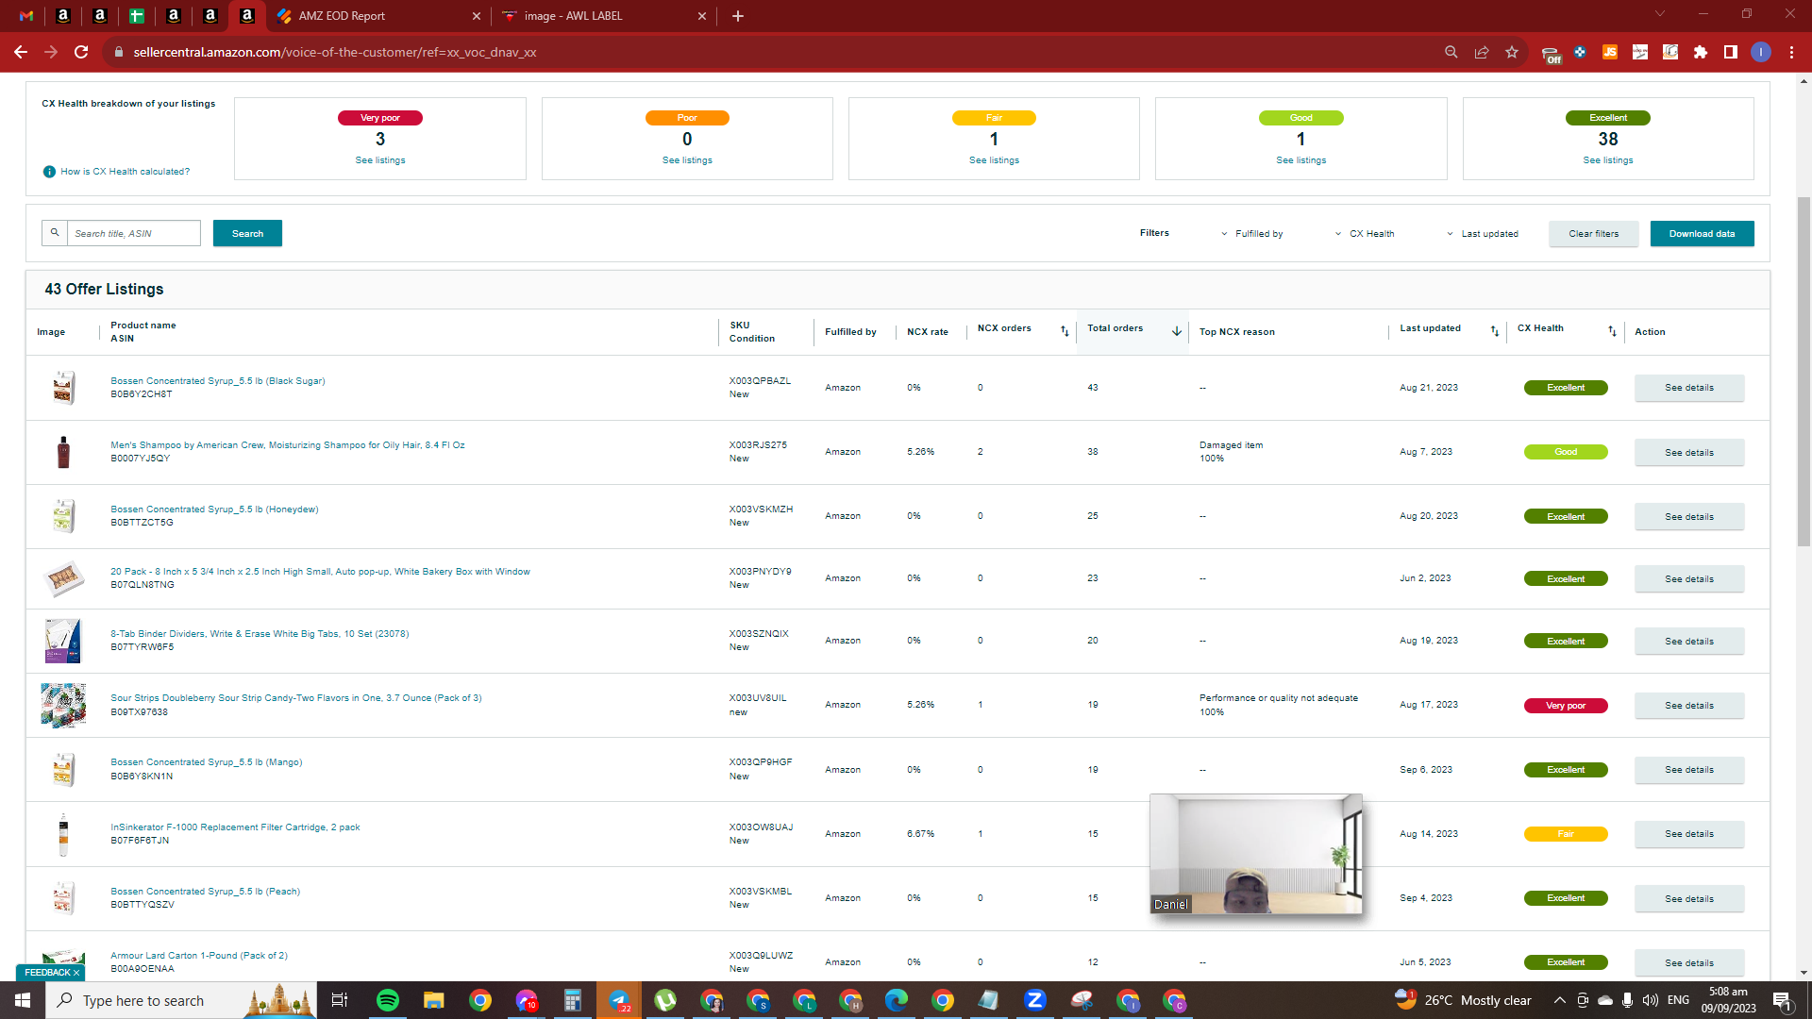This screenshot has height=1019, width=1812.
Task: Open Spotify from the taskbar
Action: (388, 1000)
